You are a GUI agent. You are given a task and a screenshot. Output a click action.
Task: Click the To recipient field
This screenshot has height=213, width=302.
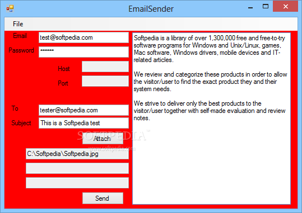point(83,110)
